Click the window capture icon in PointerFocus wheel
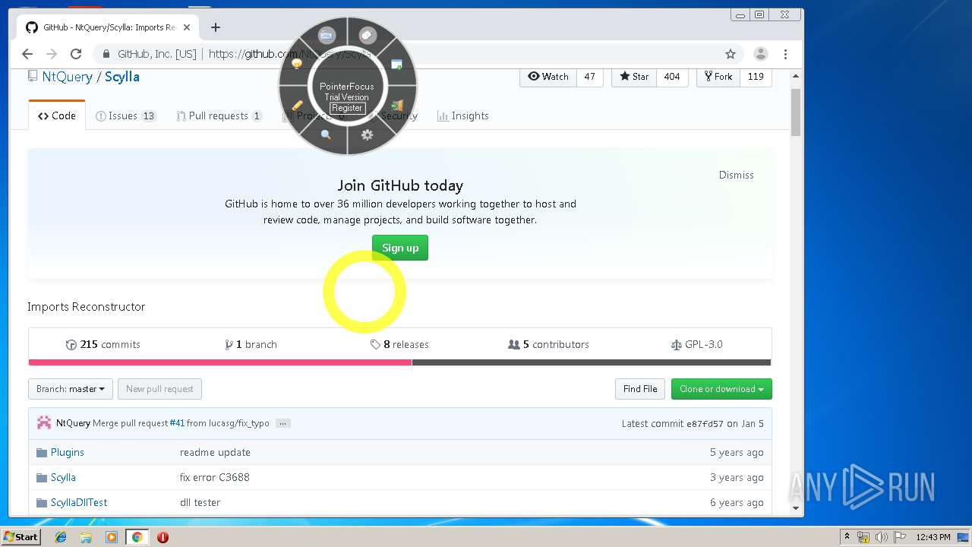 396,65
